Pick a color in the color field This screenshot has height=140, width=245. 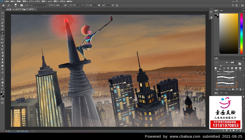229,34
